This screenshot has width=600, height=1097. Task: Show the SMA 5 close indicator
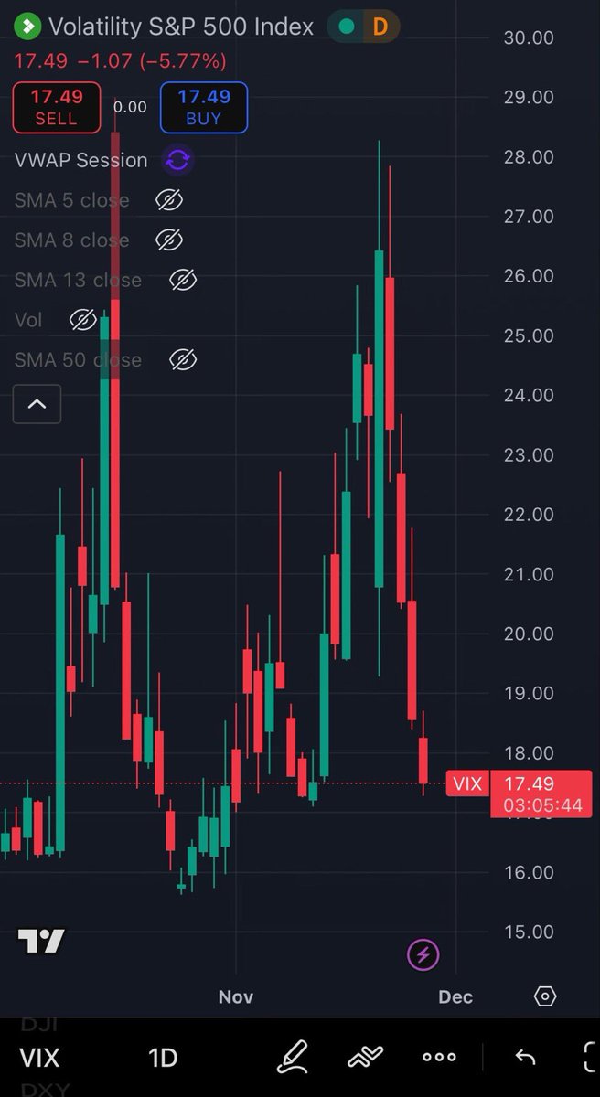[x=168, y=200]
